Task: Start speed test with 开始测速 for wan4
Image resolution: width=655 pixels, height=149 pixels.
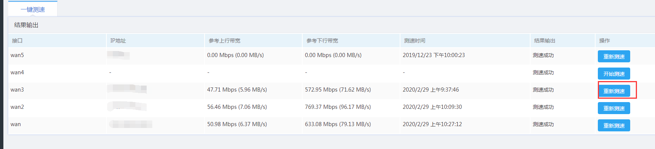Action: [x=614, y=74]
